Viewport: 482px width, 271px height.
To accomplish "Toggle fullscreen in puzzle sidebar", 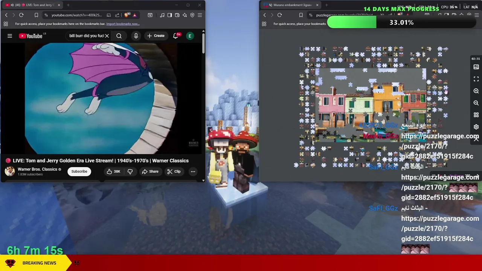I will [x=476, y=79].
